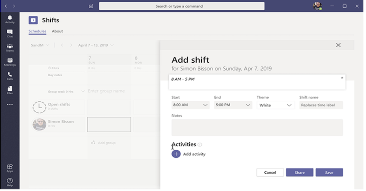The width and height of the screenshot is (366, 191).
Task: Open the Chat icon in the sidebar
Action: (10, 33)
